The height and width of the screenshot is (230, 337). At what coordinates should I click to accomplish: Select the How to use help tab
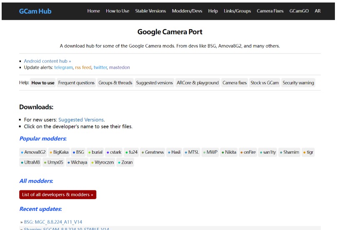click(43, 82)
